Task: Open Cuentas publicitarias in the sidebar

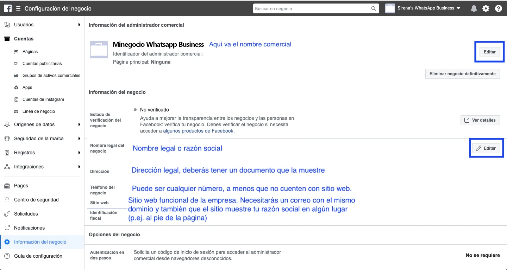Action: pyautogui.click(x=42, y=64)
